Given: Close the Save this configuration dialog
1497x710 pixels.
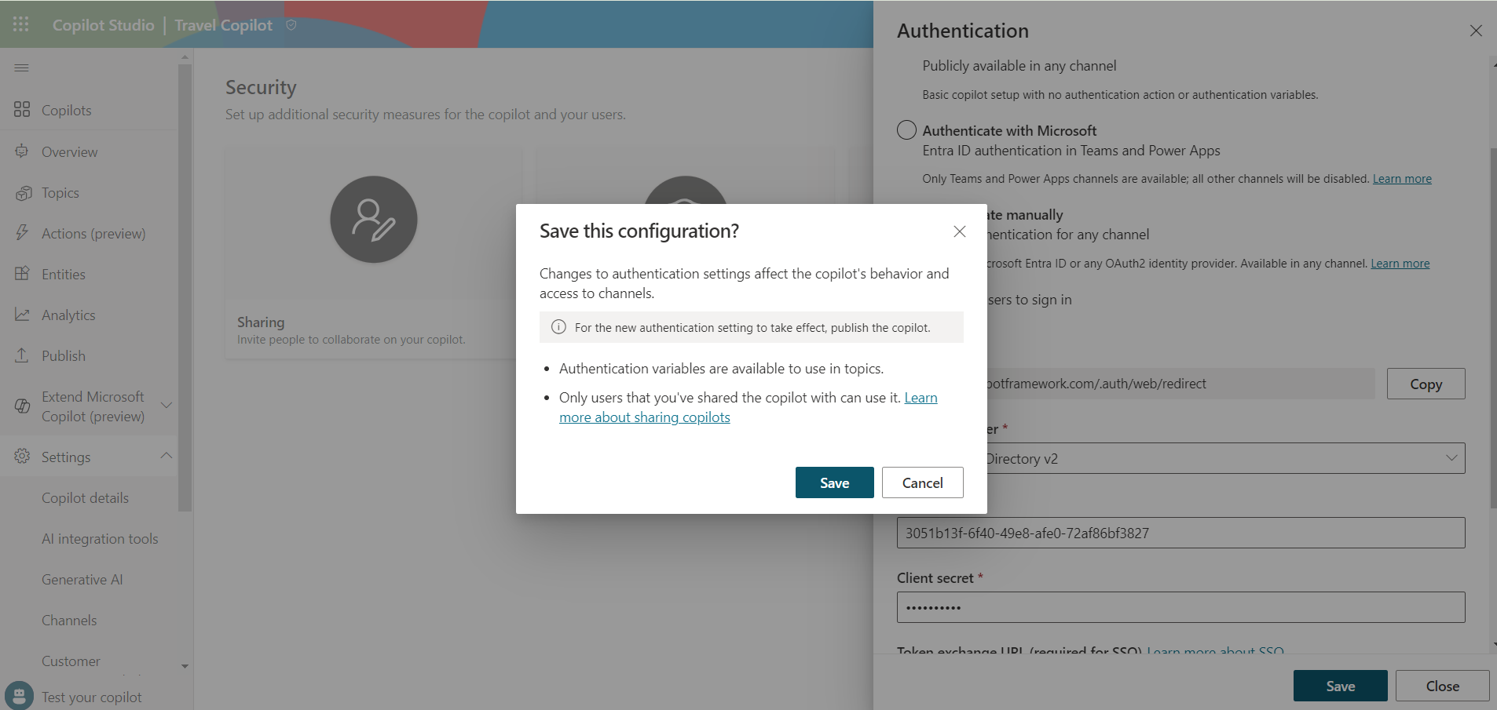Looking at the screenshot, I should pyautogui.click(x=959, y=231).
